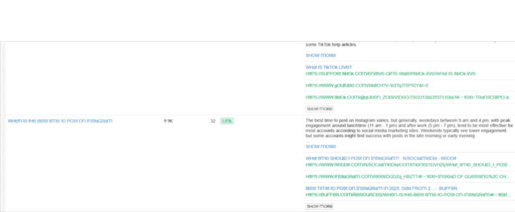Open the 'When is the best time to post on Instagram' keyword link
Image resolution: width=515 pixels, height=212 pixels.
(60, 121)
